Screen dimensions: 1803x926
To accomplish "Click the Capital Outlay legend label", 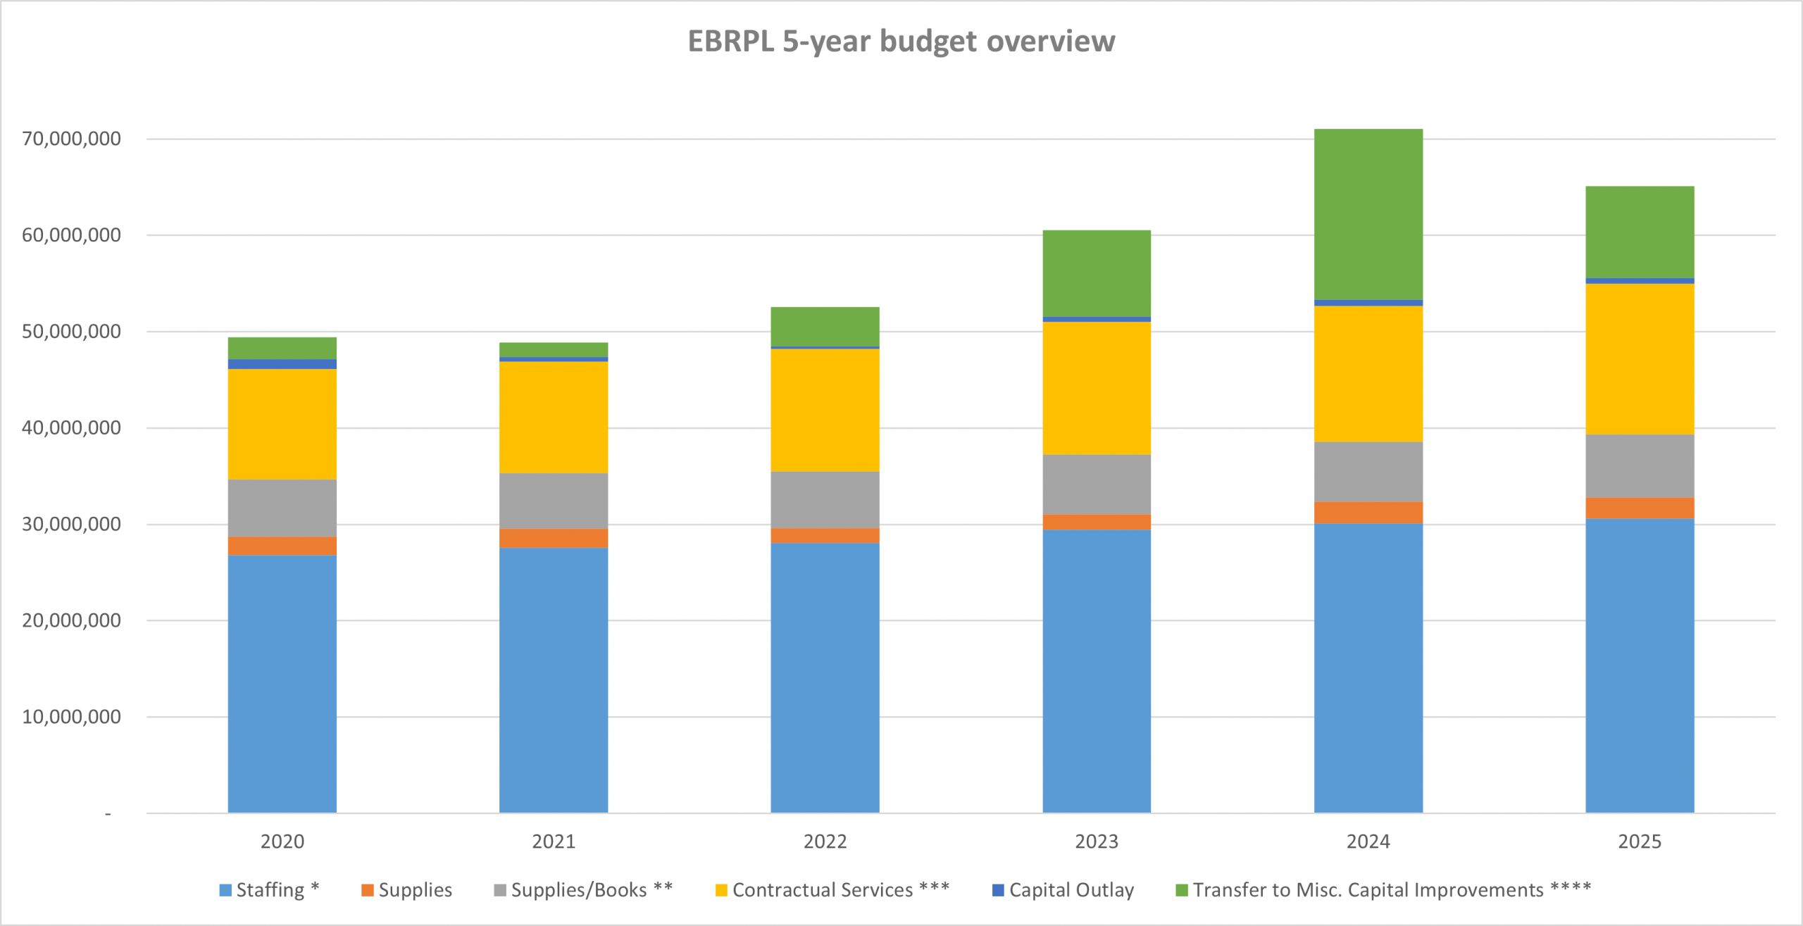I will pos(1072,890).
